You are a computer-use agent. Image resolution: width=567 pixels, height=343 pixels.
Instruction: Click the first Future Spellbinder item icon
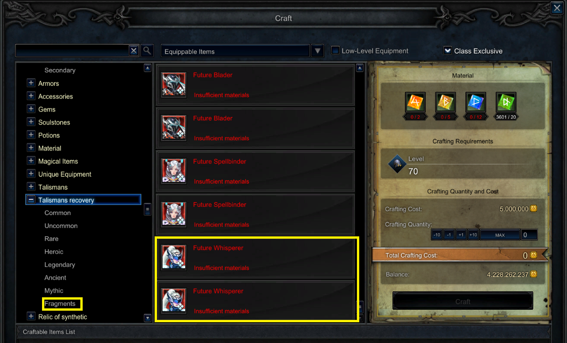click(174, 171)
